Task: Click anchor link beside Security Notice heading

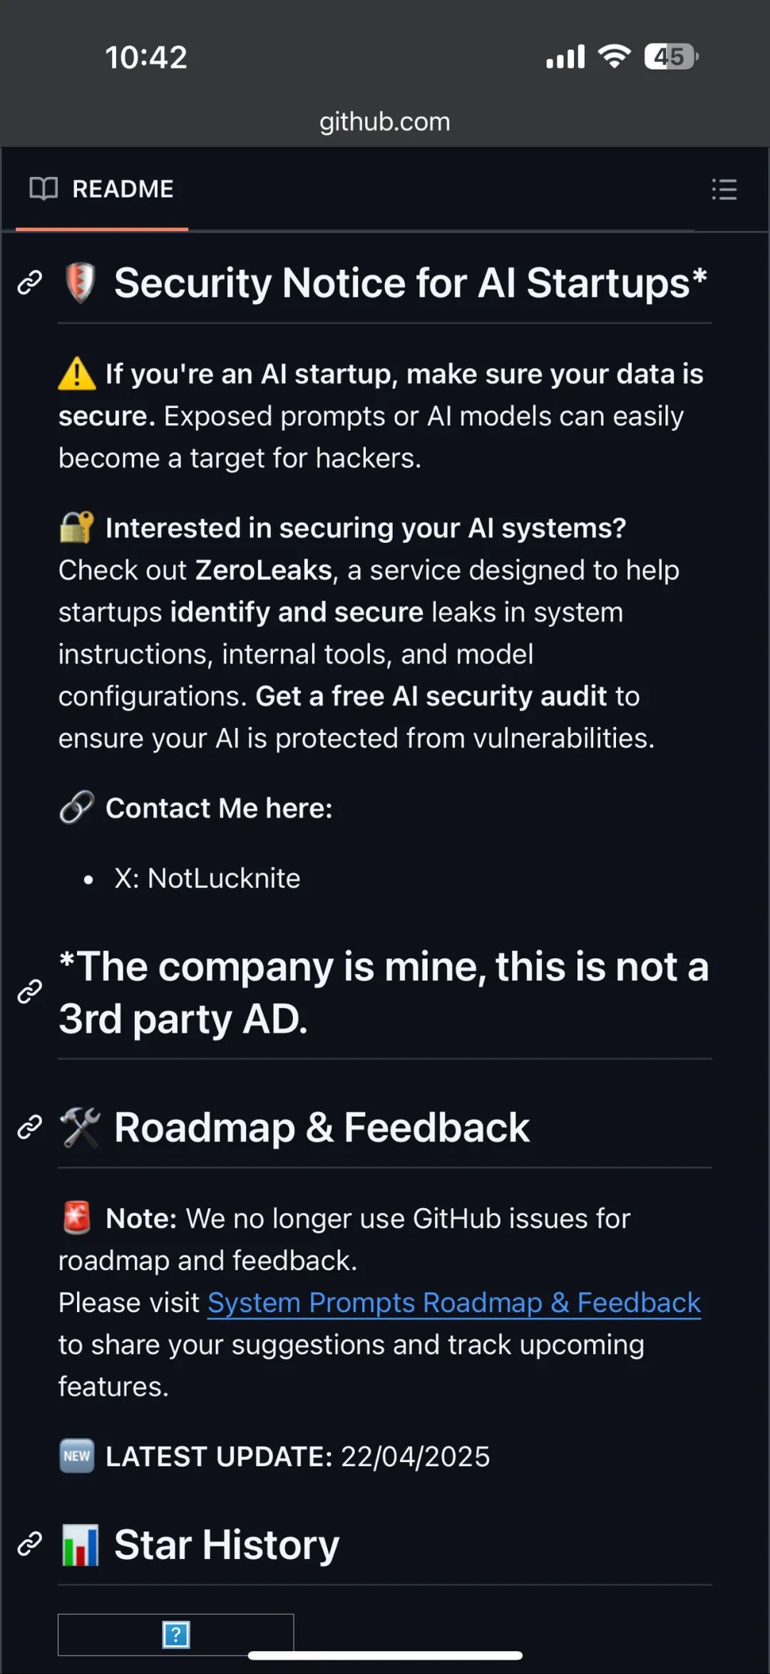Action: [30, 283]
